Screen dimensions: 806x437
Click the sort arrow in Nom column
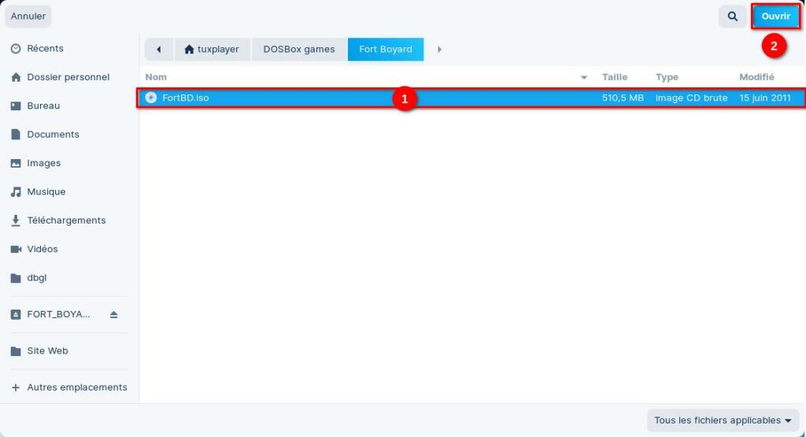[584, 77]
